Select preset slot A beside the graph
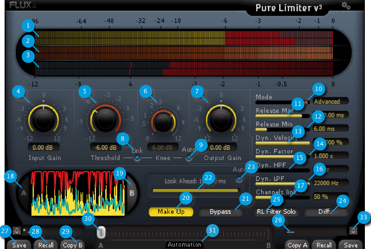Viewport: 371px width, 249px height. click(x=23, y=194)
